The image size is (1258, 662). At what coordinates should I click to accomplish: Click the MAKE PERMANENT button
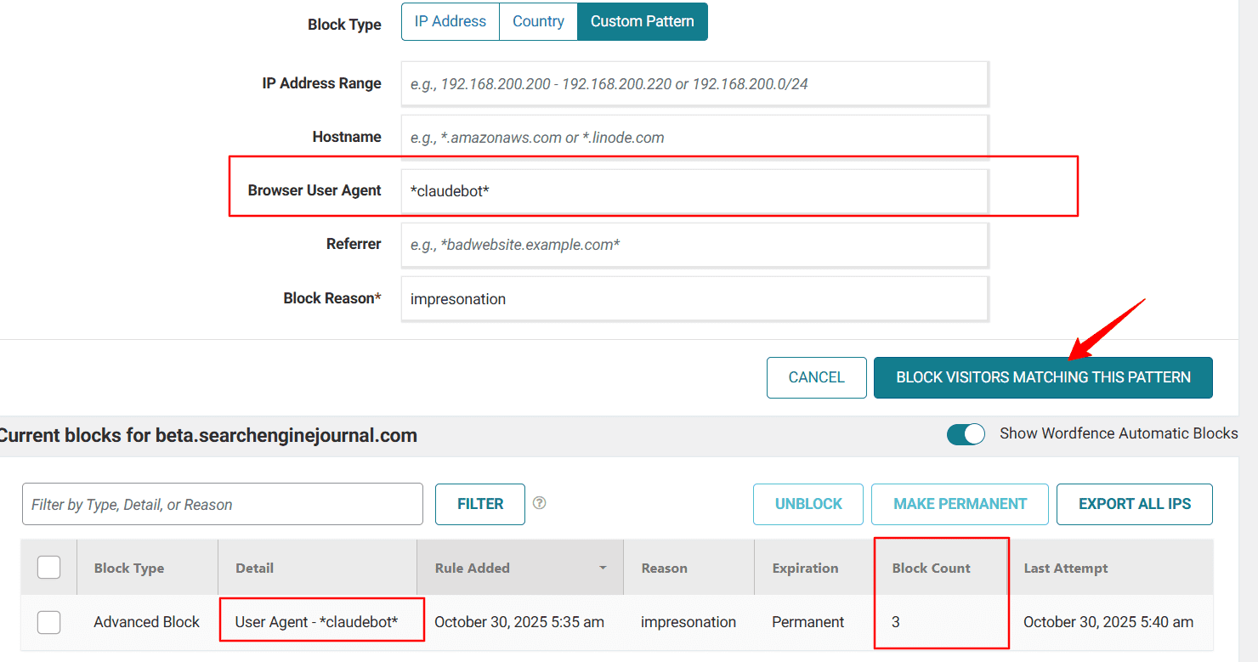(960, 503)
